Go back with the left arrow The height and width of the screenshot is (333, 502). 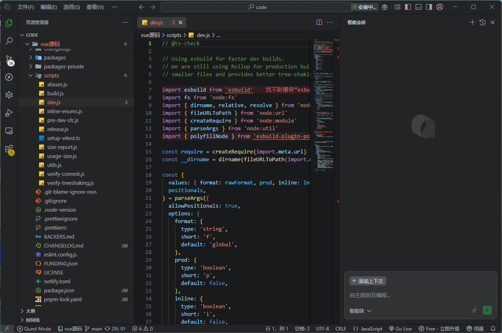pyautogui.click(x=142, y=7)
